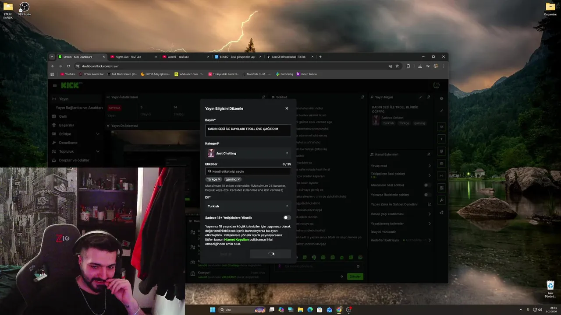The image size is (561, 315).
Task: Toggle Abonelere özel sohbet switch
Action: pyautogui.click(x=427, y=185)
